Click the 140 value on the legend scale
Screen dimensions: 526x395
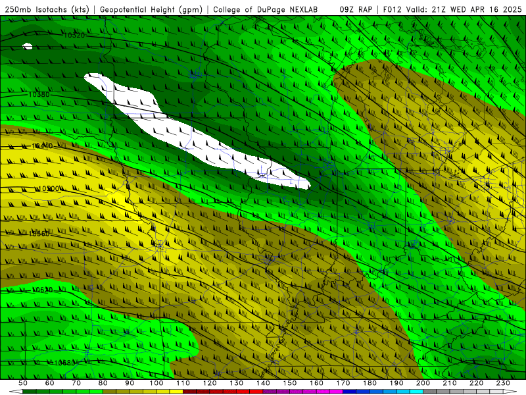[263, 383]
